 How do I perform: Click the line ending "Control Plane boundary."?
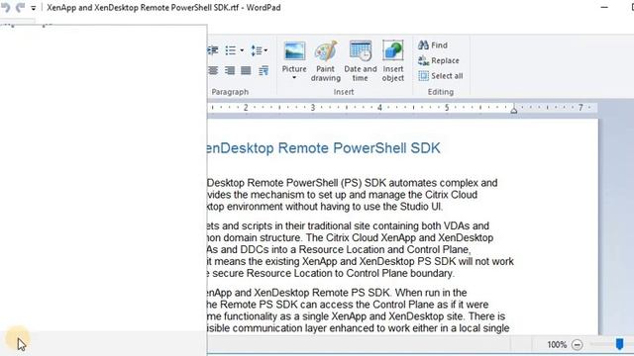point(331,273)
